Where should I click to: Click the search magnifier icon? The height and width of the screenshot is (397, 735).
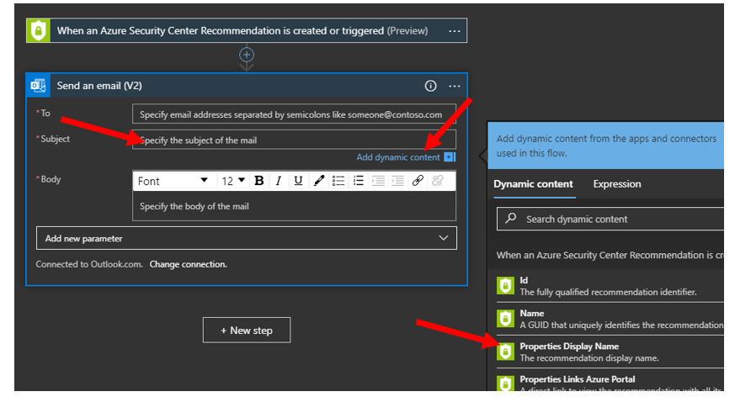[511, 218]
